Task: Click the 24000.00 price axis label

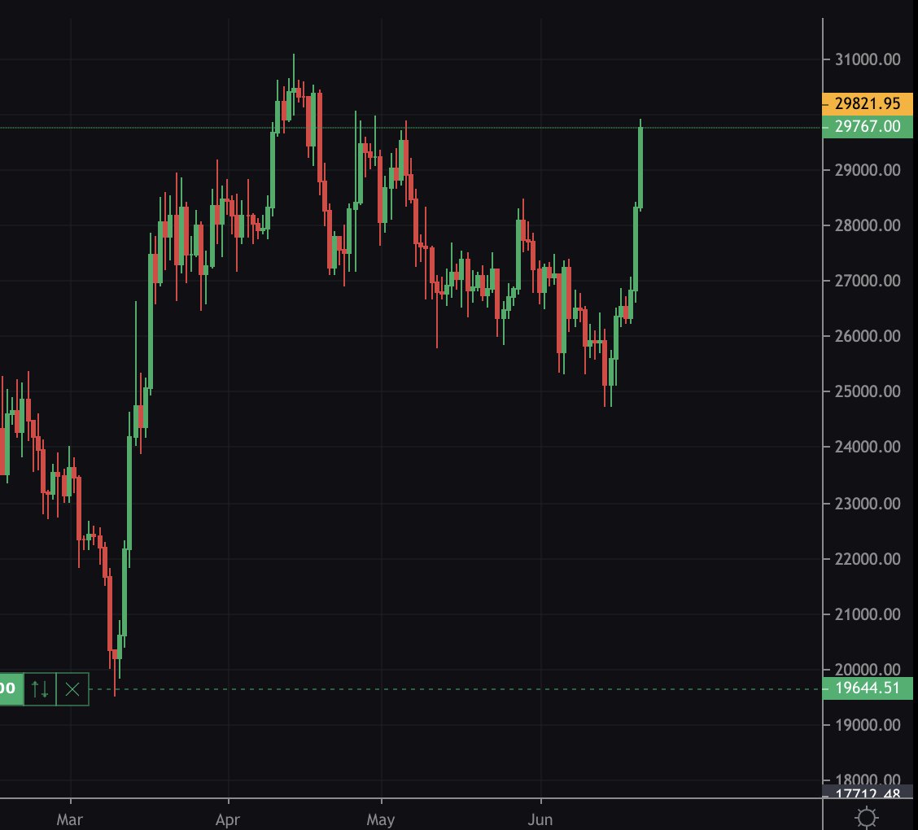Action: click(x=867, y=447)
